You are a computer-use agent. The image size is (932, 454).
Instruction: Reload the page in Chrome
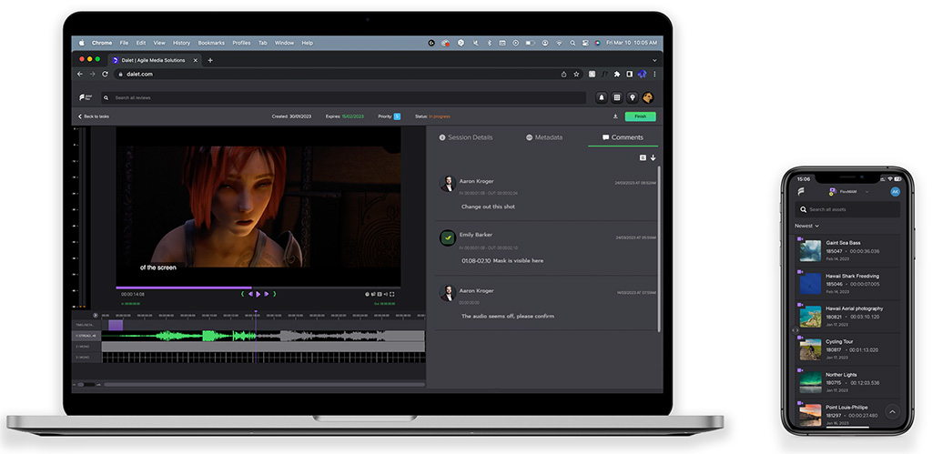coord(106,74)
